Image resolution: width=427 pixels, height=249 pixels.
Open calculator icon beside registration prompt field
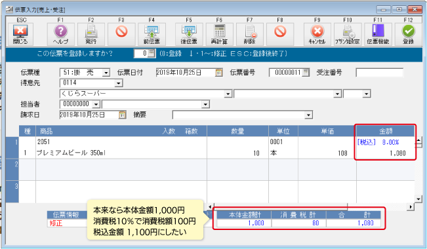coord(152,53)
